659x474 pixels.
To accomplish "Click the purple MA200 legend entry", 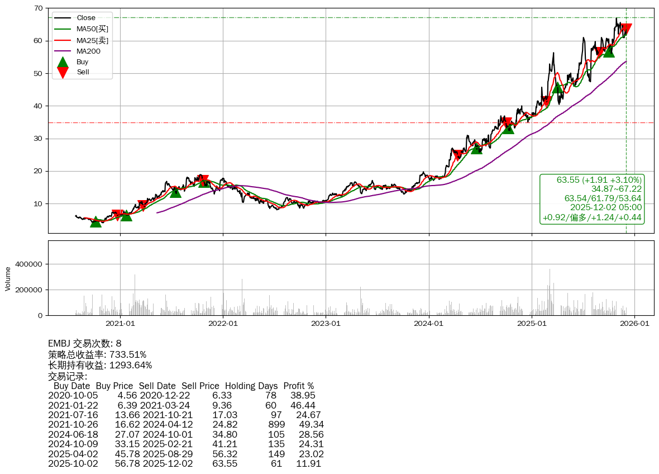I will pos(88,51).
